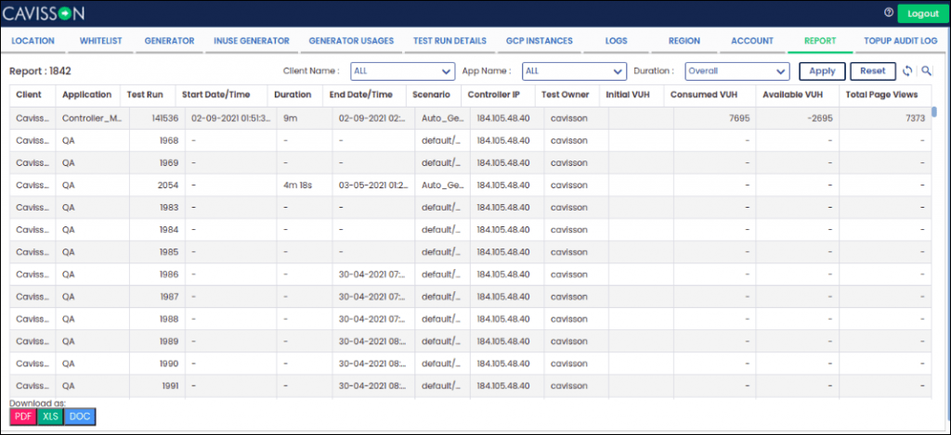Viewport: 951px width, 435px height.
Task: Click end date 03-05-2021 01:2... cell
Action: pyautogui.click(x=373, y=185)
